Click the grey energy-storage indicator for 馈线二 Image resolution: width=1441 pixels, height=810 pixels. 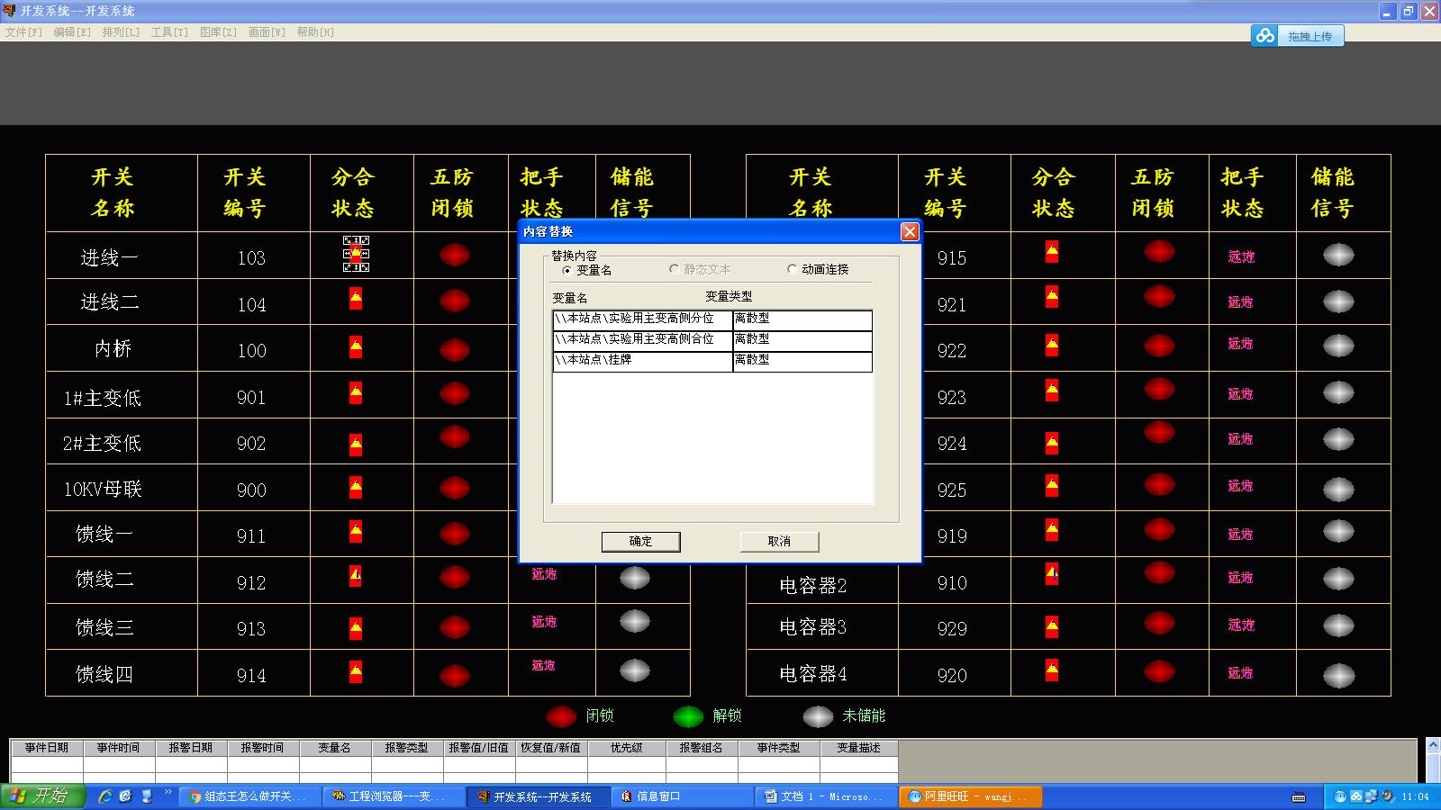click(635, 578)
